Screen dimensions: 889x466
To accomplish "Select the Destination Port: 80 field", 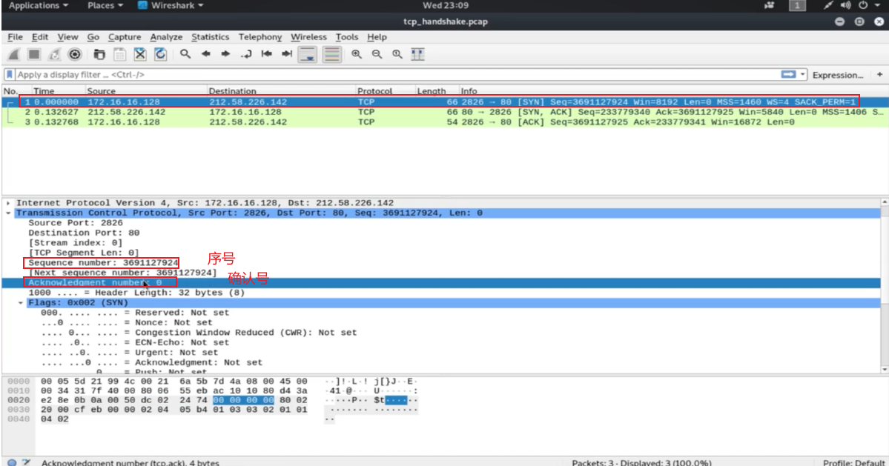I will (x=84, y=233).
